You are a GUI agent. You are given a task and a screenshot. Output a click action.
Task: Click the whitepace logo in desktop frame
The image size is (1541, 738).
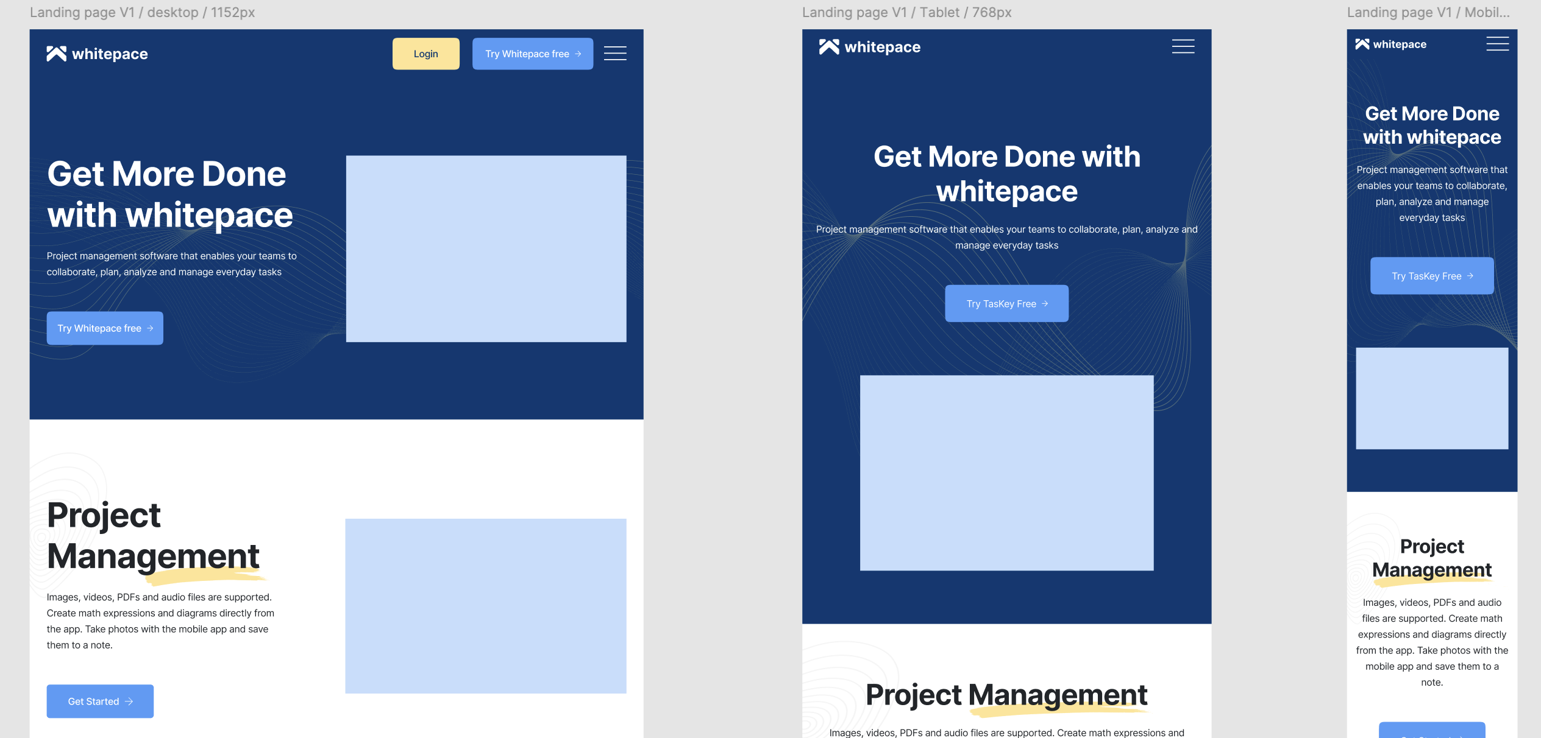click(97, 54)
